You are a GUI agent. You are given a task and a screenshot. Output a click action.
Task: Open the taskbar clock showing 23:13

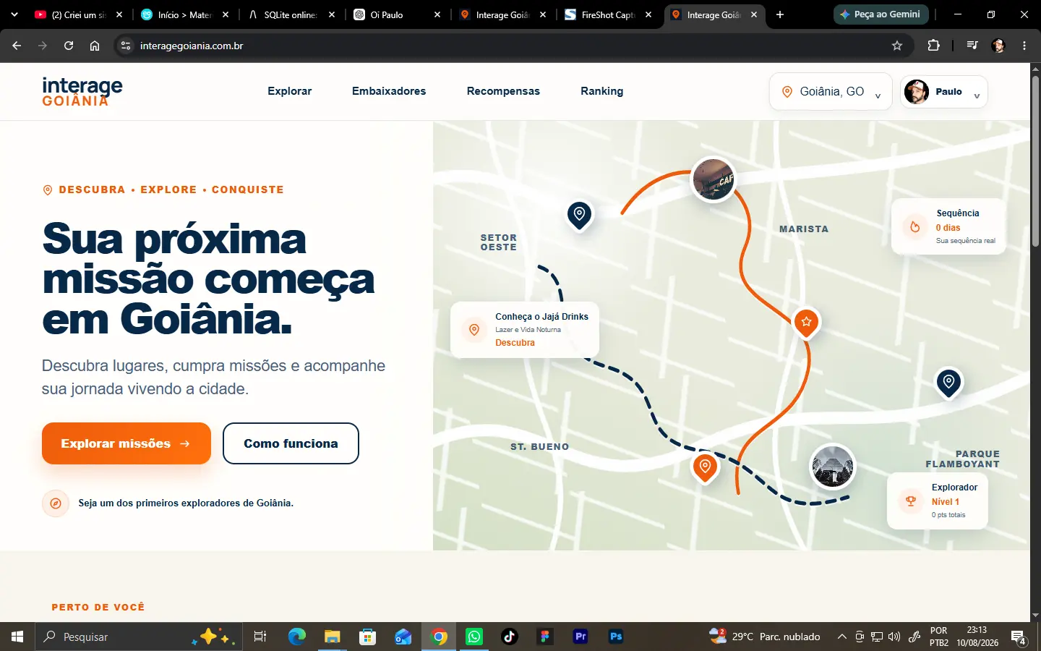977,637
